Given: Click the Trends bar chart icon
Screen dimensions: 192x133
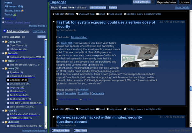Looking at the screenshot, I should [x=15, y=15].
